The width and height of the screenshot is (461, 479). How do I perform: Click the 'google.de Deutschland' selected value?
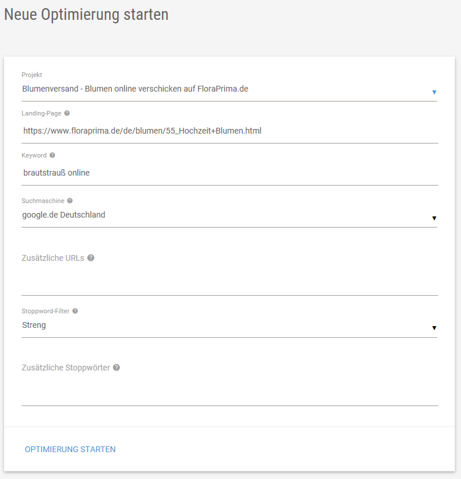64,215
